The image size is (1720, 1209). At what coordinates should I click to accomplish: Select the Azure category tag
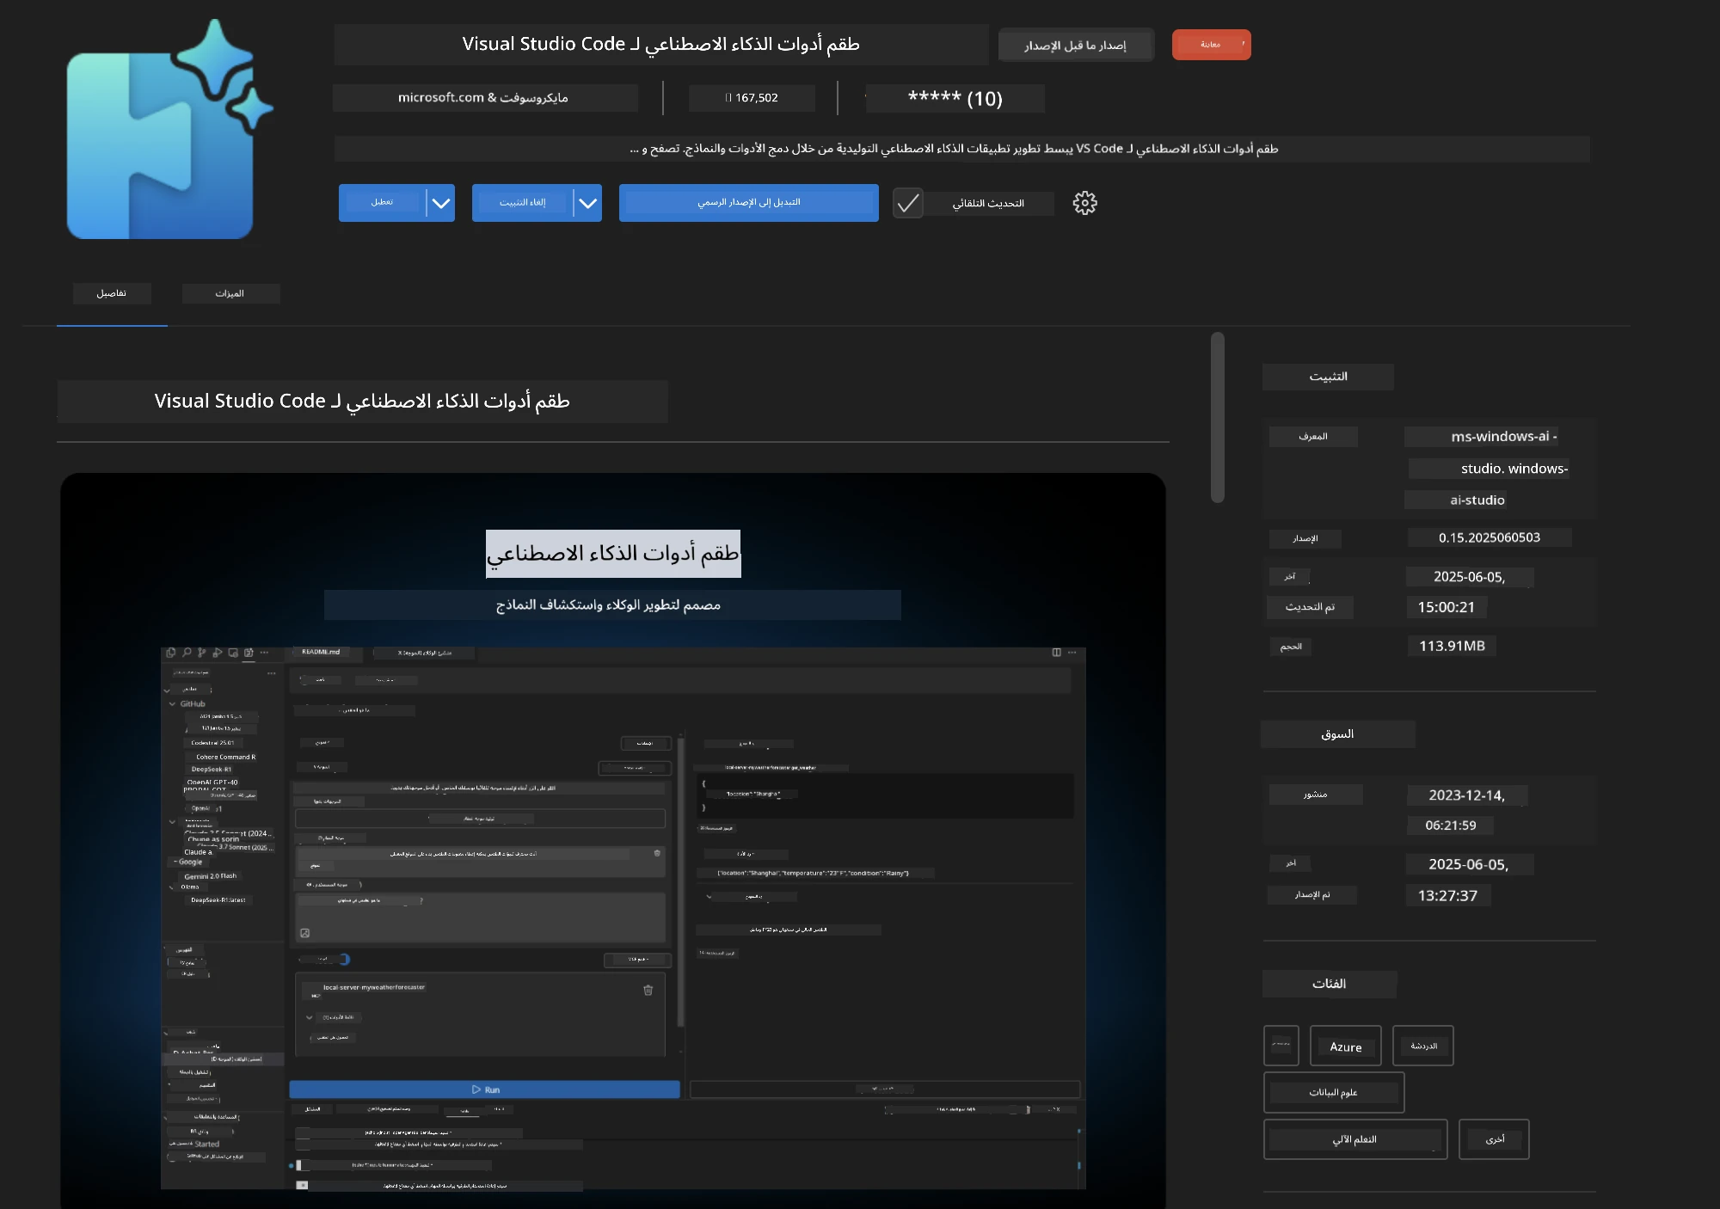pos(1345,1046)
